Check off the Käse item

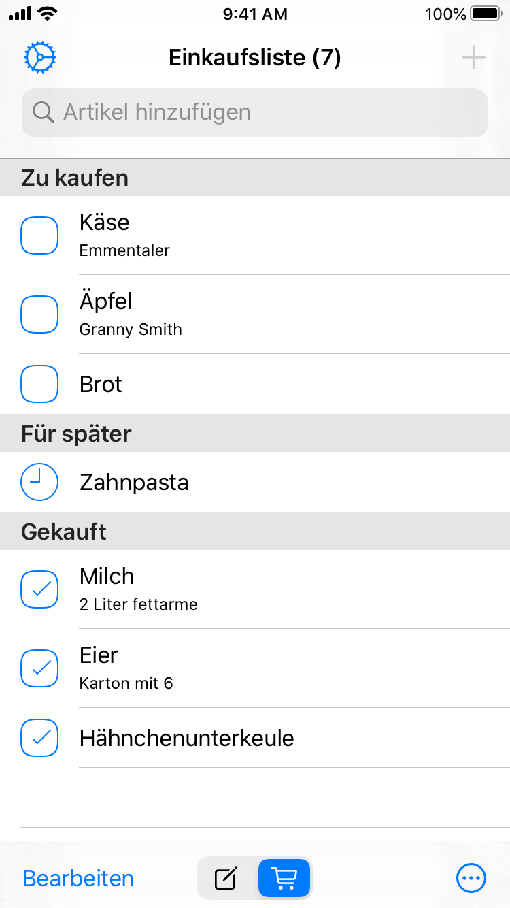pos(39,236)
